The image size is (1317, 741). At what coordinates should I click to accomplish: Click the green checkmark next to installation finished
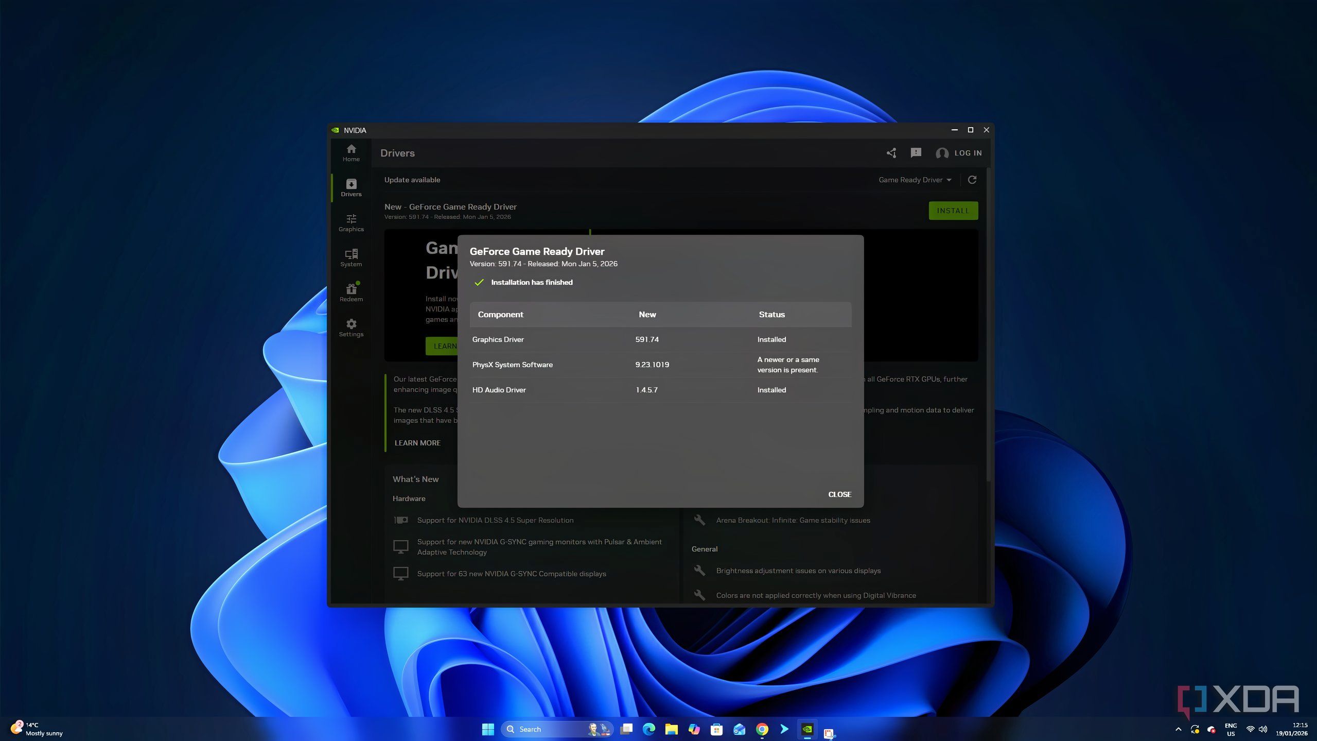click(479, 282)
